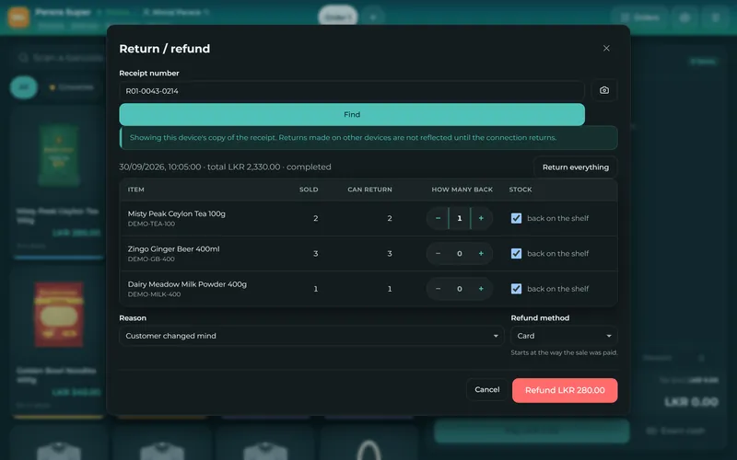737x460 pixels.
Task: Click the STOCK column header
Action: [521, 190]
